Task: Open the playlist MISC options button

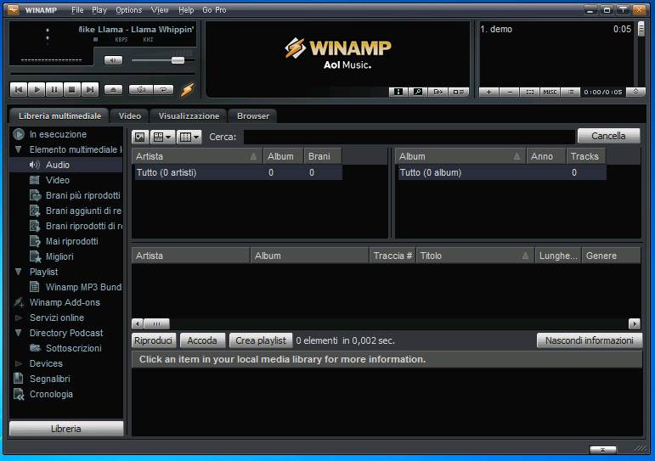Action: pos(550,92)
